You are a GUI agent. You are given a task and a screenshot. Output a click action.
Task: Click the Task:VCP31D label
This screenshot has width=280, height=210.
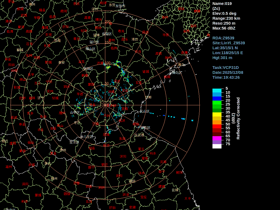tap(225, 68)
